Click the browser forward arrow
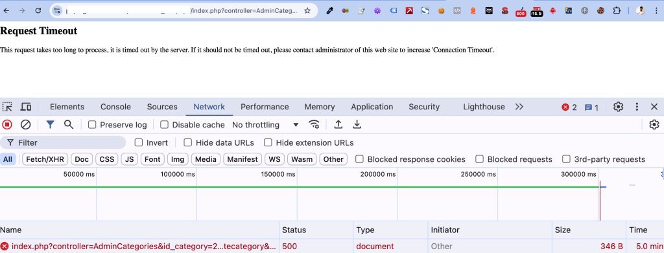The width and height of the screenshot is (664, 253). (22, 10)
